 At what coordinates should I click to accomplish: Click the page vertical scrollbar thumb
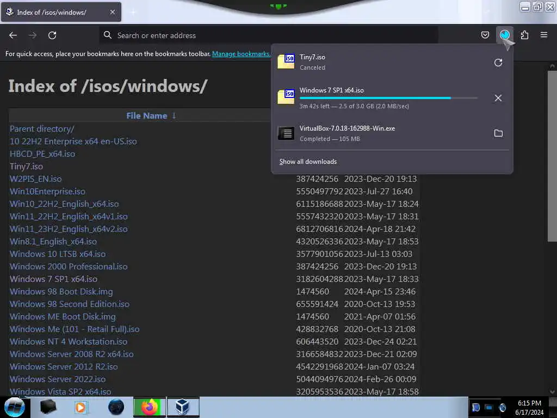click(553, 156)
